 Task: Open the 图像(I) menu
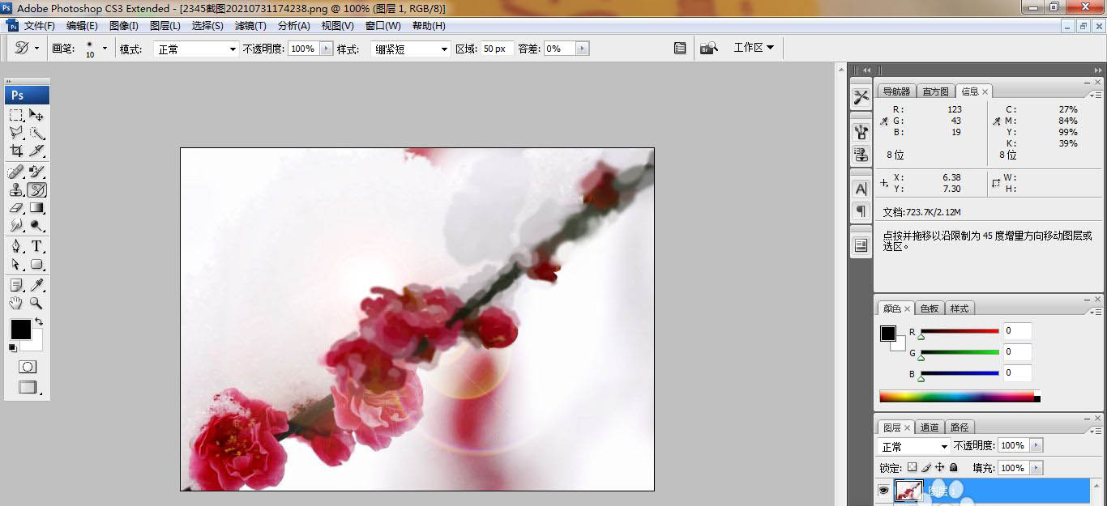click(123, 26)
